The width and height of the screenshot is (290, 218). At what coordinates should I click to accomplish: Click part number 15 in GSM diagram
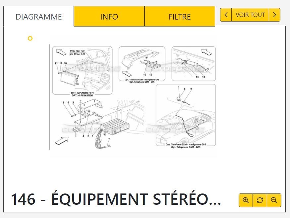tap(150, 75)
